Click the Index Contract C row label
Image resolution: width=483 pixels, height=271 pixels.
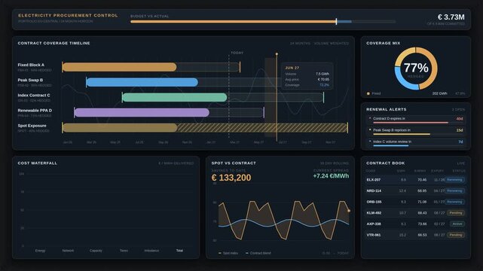pos(34,96)
